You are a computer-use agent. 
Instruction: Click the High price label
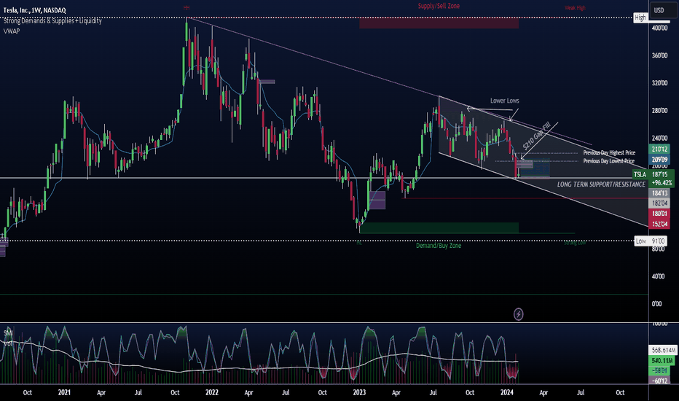click(x=640, y=17)
